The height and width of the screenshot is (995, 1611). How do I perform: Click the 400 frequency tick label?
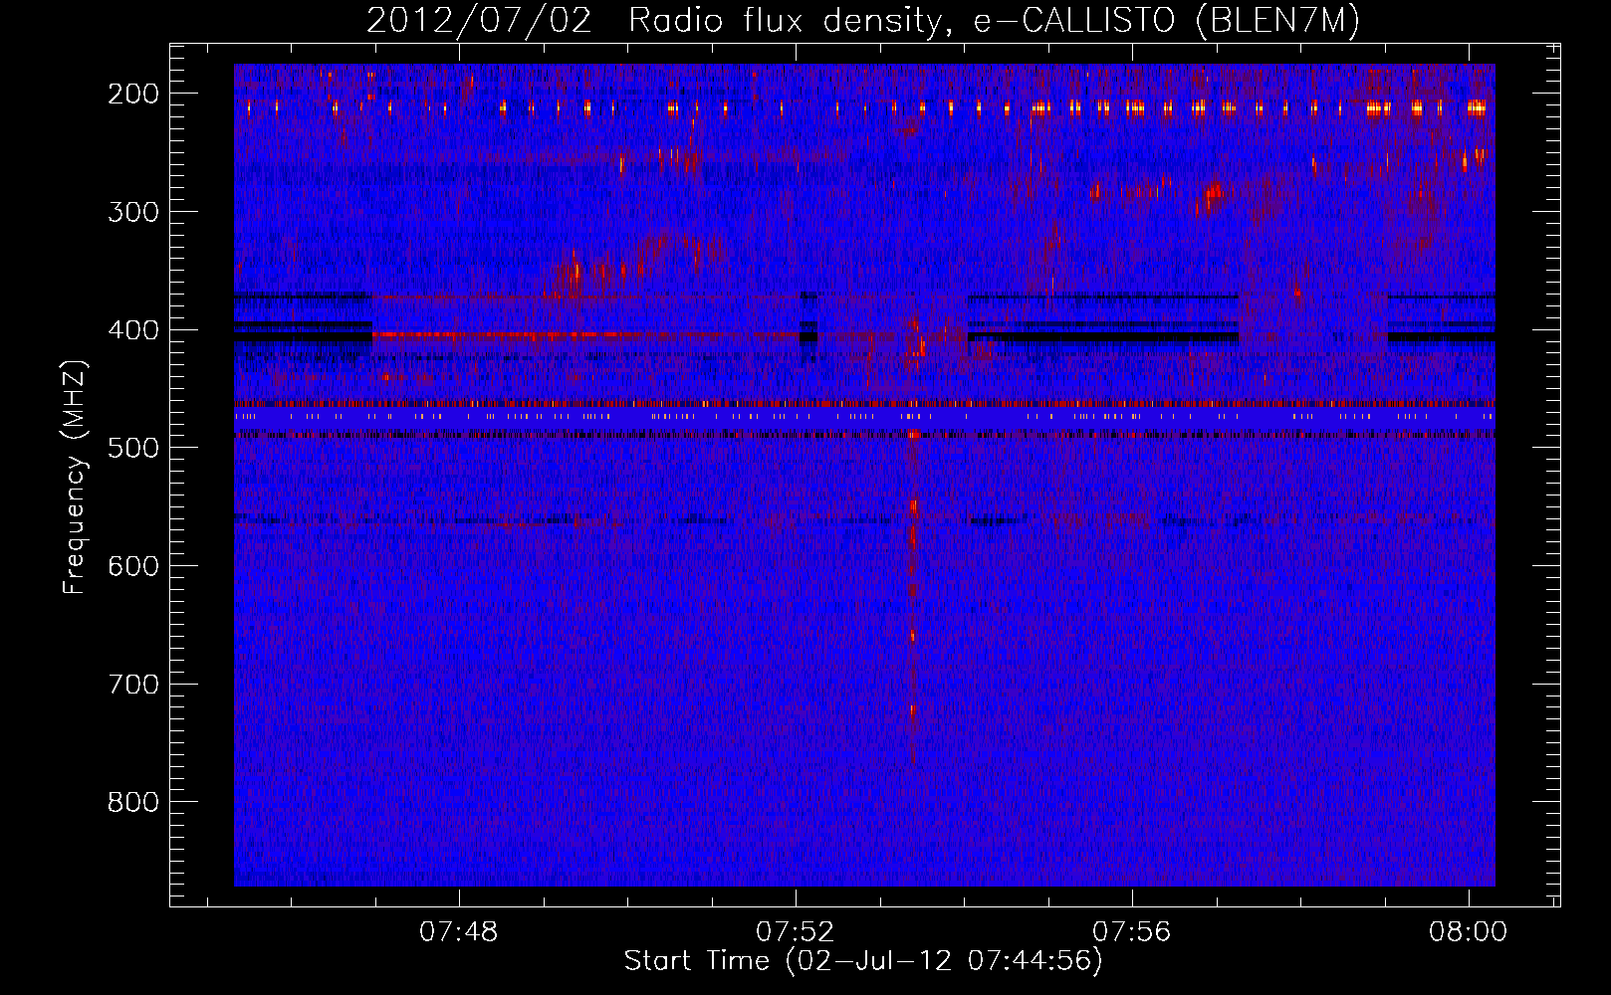click(x=133, y=330)
